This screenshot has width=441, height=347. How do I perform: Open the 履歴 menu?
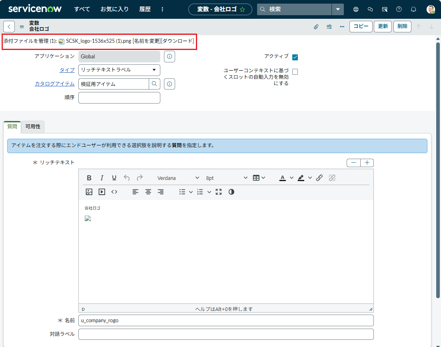(145, 9)
